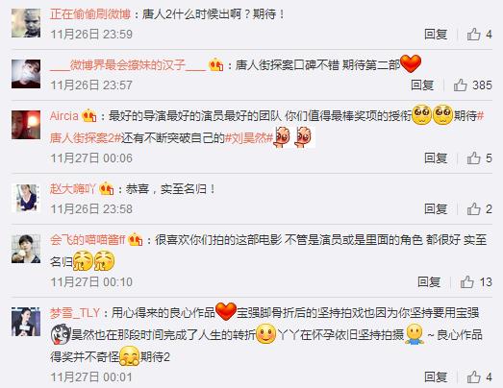Open 正在偷偷刷微博 username link
Viewport: 503px width, 388px height.
90,14
